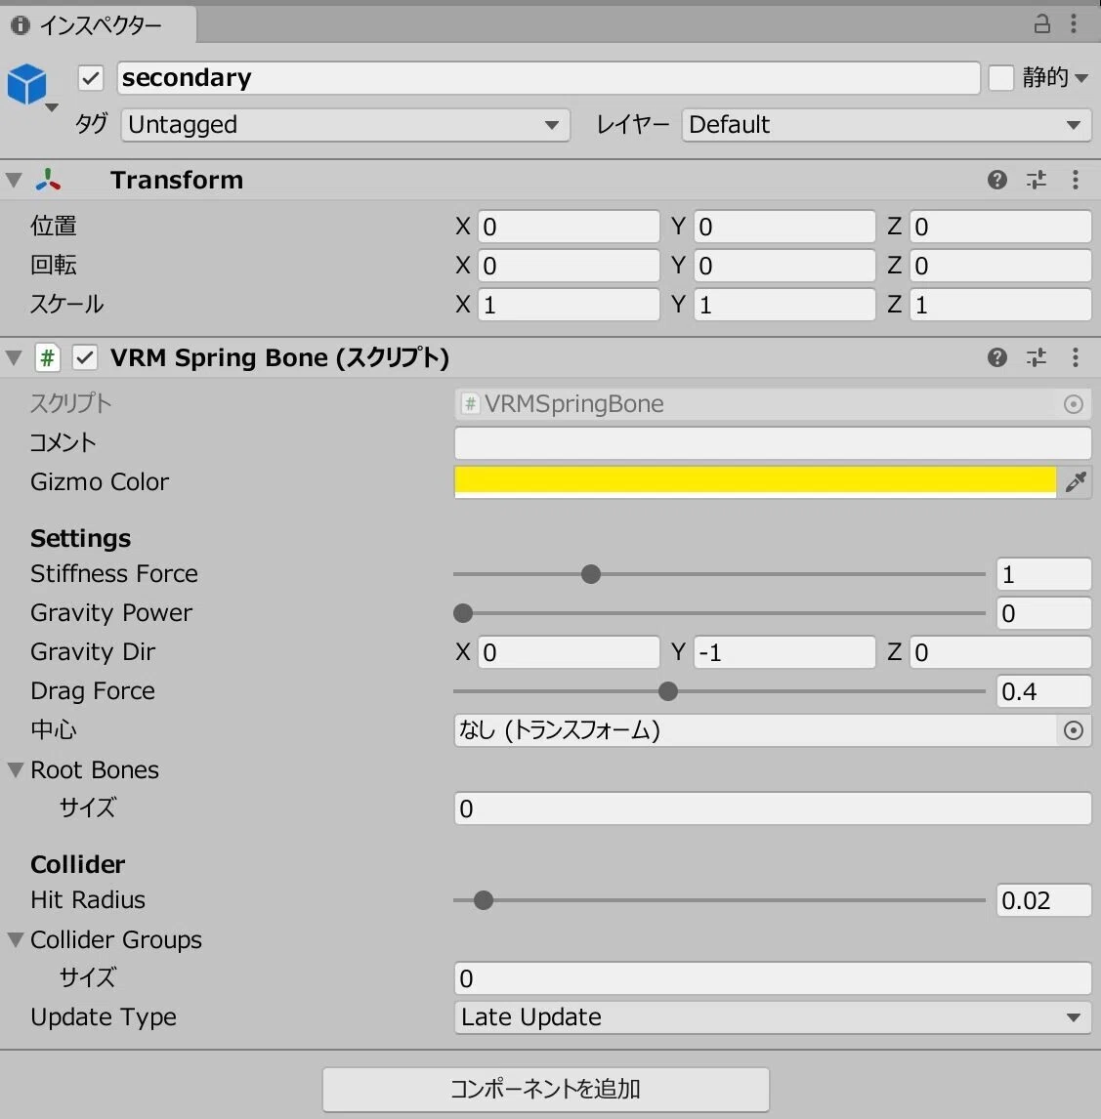Open Transform preset settings icon
This screenshot has width=1101, height=1119.
click(x=1036, y=180)
